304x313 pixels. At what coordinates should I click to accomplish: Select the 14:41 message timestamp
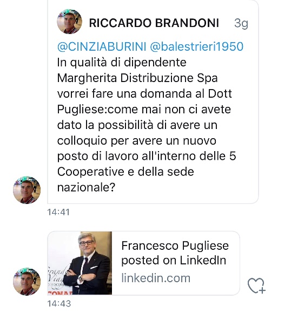(x=58, y=212)
